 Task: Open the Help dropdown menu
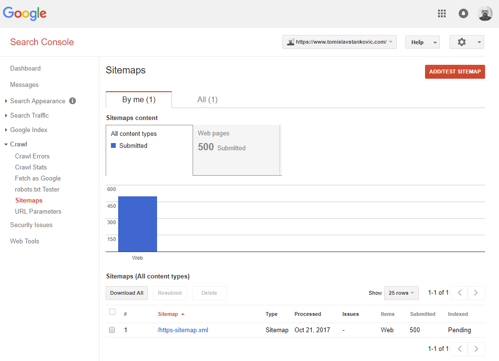click(422, 42)
